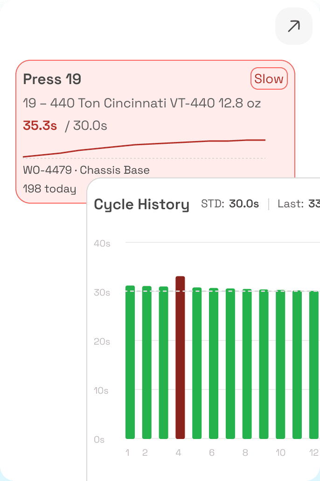Click the Press 19 trend sparkline

[x=144, y=149]
